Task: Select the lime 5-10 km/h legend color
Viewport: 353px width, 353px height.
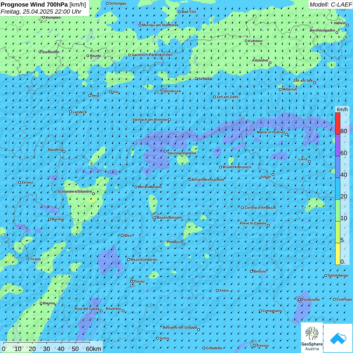Action: coord(338,232)
